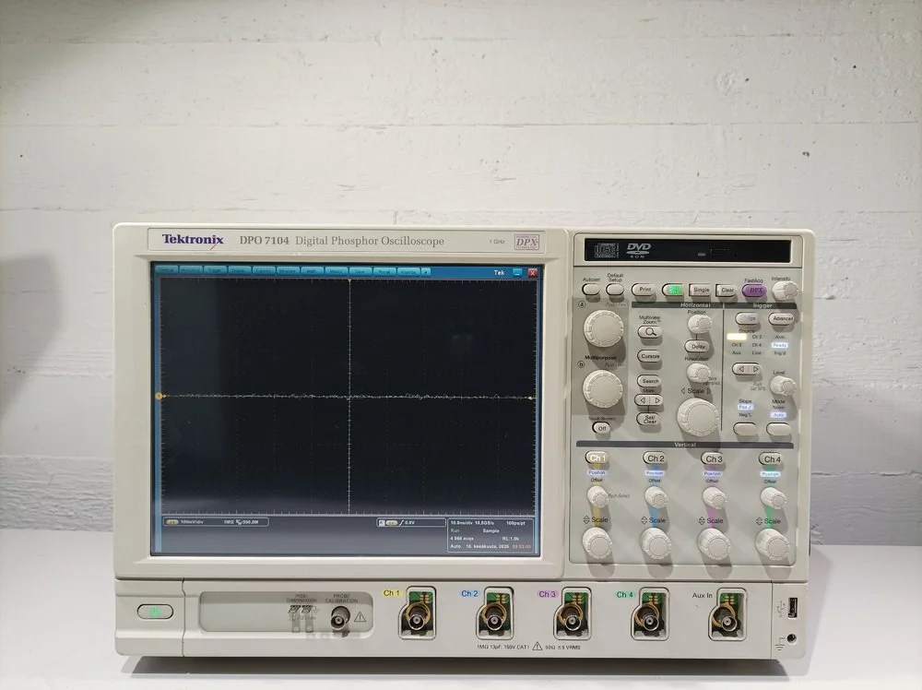Select the Resolution knob
This screenshot has width=922, height=690.
click(698, 373)
